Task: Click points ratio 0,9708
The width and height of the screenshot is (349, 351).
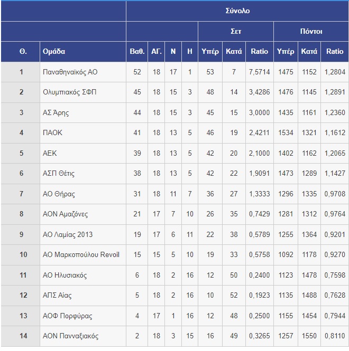Action: (335, 194)
